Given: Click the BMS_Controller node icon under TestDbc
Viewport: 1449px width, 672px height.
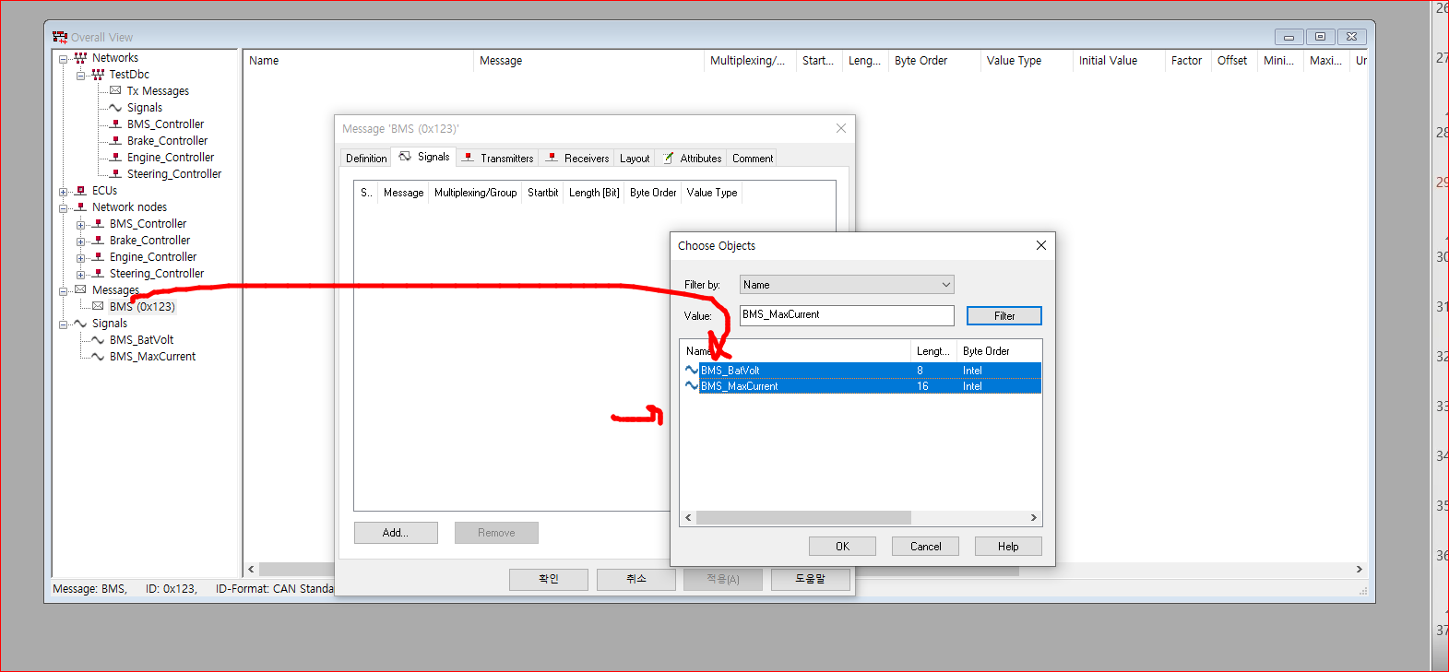Looking at the screenshot, I should point(115,124).
